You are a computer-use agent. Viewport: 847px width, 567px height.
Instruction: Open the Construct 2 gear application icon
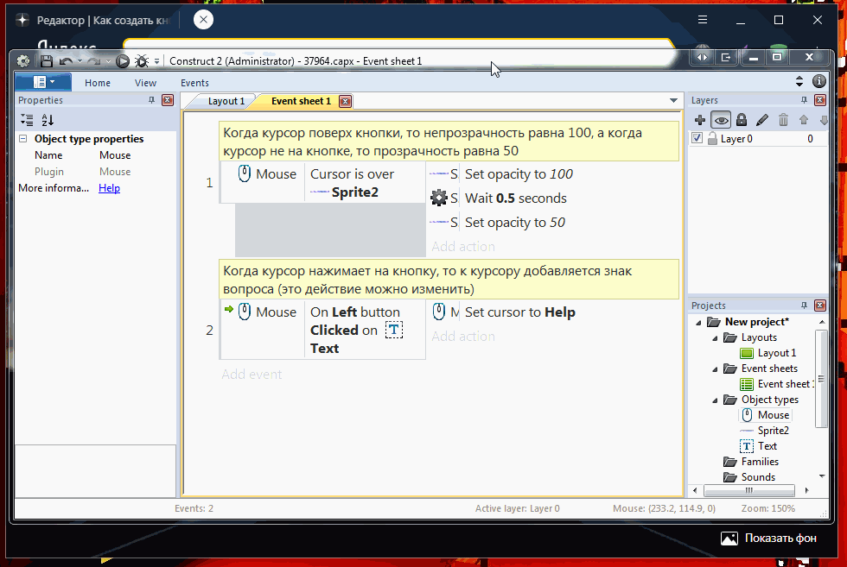pos(23,61)
